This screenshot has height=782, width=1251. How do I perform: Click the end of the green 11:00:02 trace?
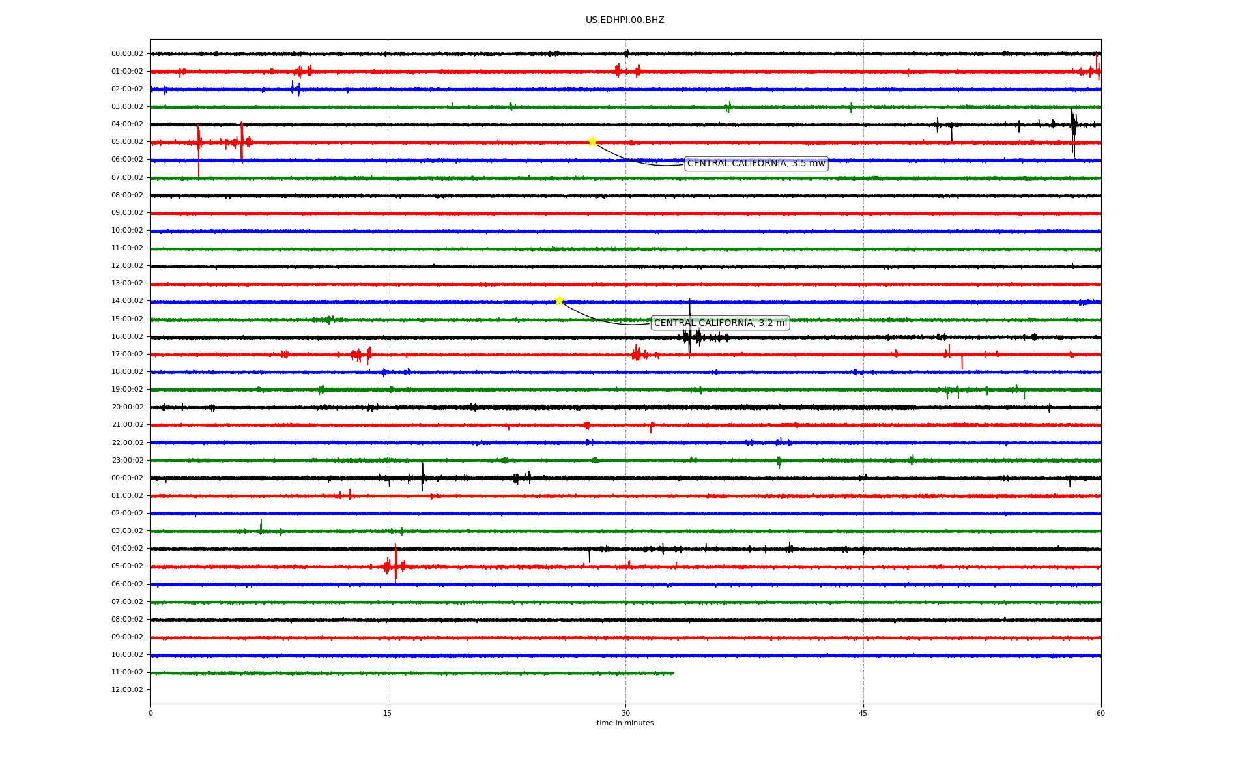[x=673, y=673]
